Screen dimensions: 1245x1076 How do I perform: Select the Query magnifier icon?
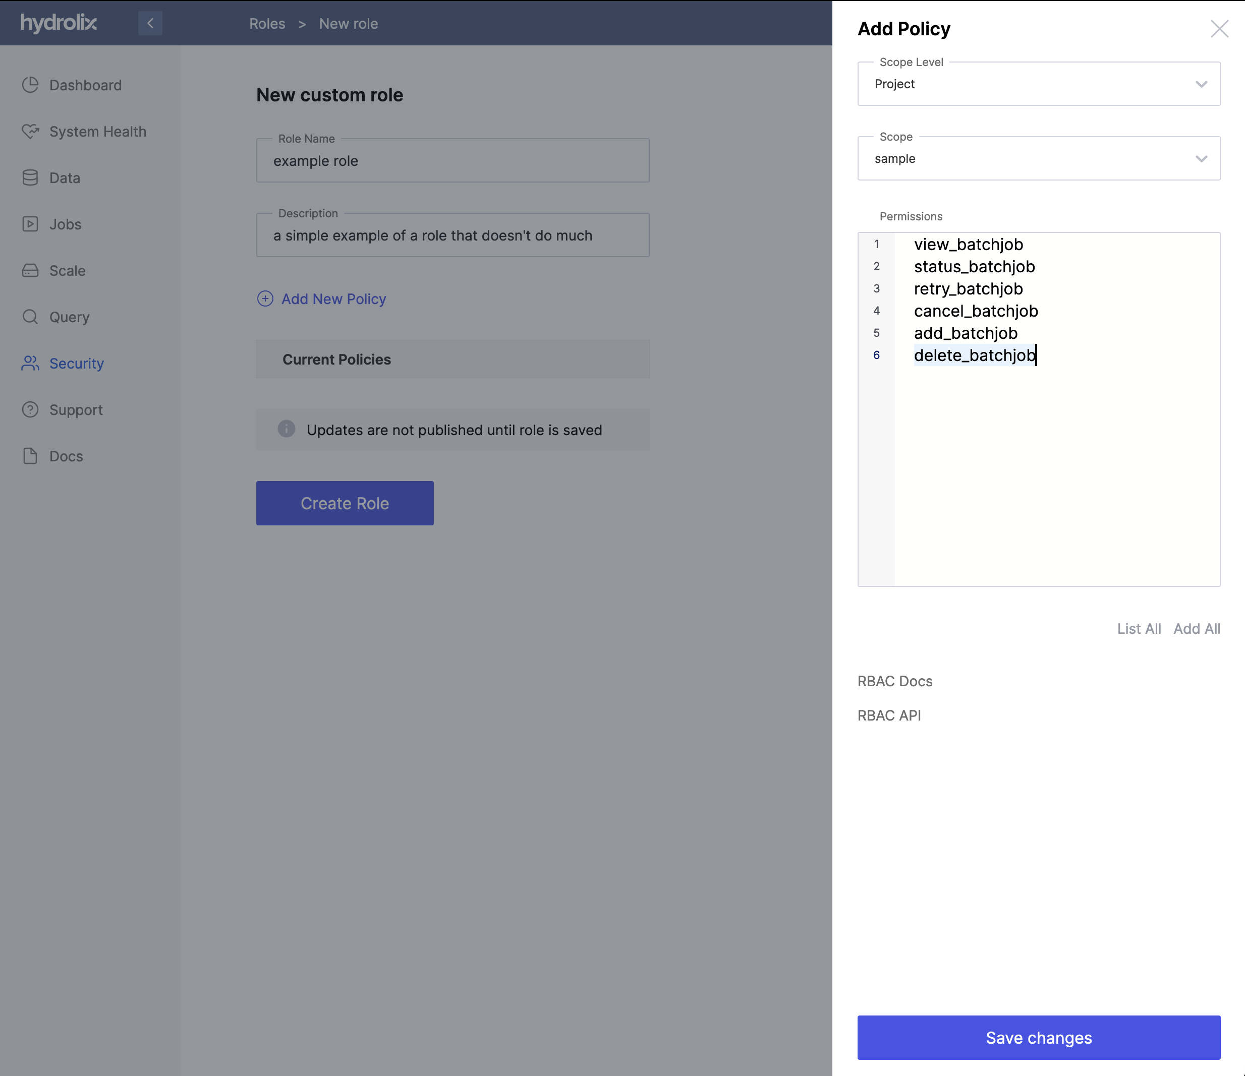click(30, 317)
